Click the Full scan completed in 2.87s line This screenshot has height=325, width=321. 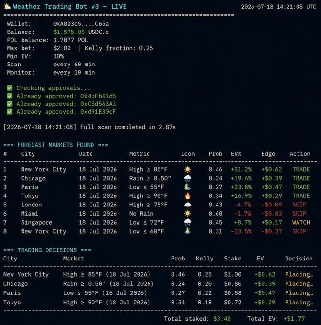tap(90, 127)
